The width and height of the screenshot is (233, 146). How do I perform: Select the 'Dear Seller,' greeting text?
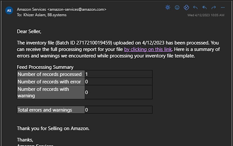[x=29, y=31]
